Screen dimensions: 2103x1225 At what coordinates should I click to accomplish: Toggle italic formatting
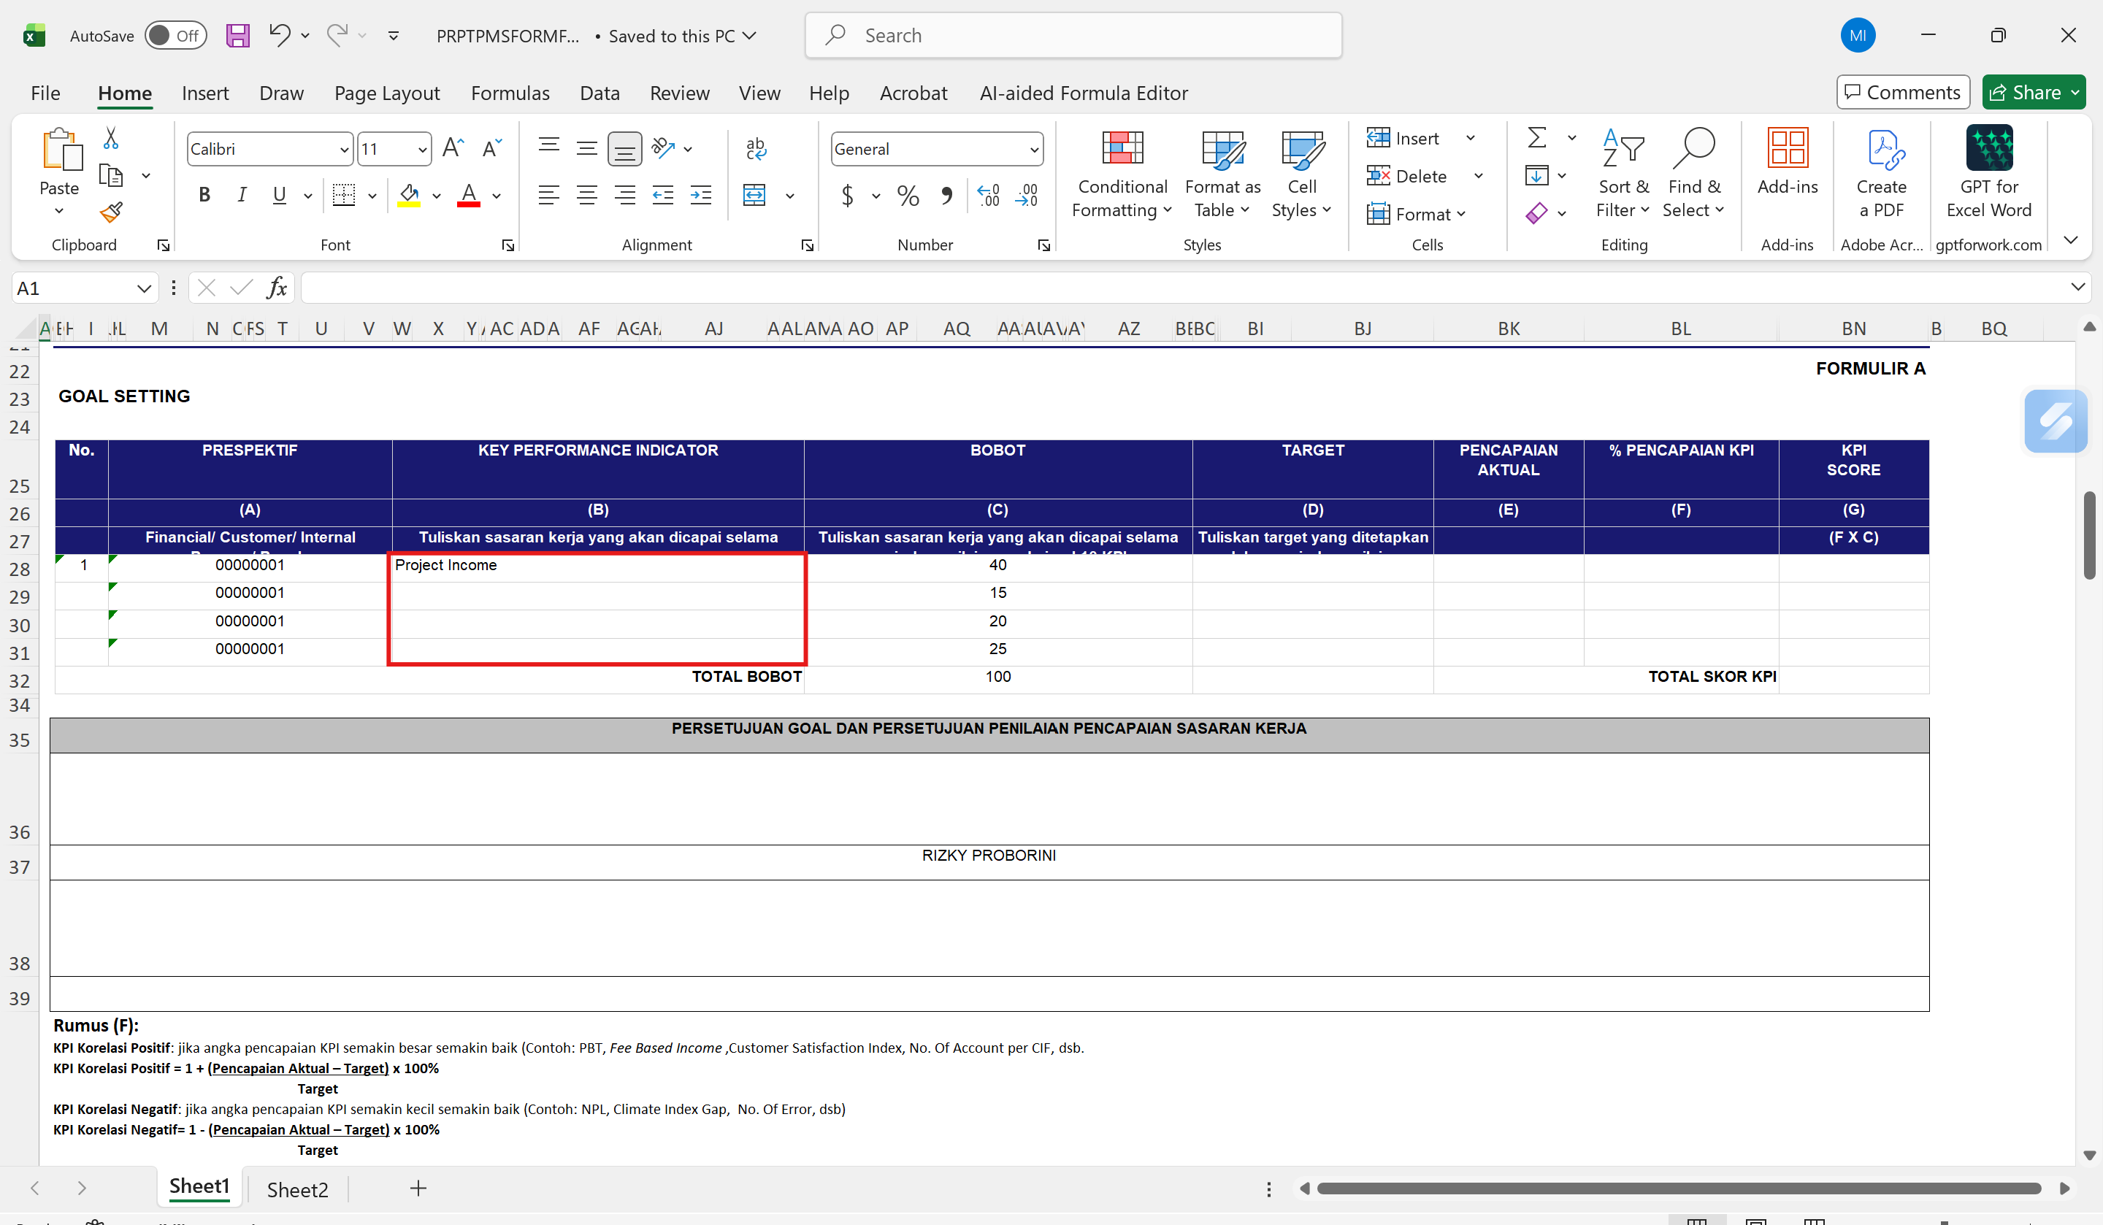(242, 195)
